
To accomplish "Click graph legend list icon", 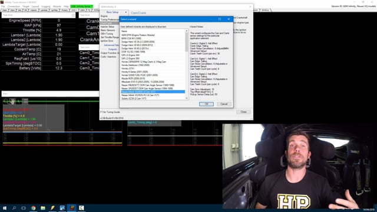I will (25, 101).
